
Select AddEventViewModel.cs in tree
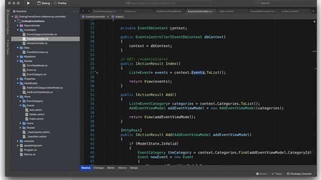tap(40, 92)
